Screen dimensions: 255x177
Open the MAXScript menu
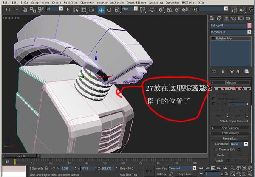click(x=189, y=3)
